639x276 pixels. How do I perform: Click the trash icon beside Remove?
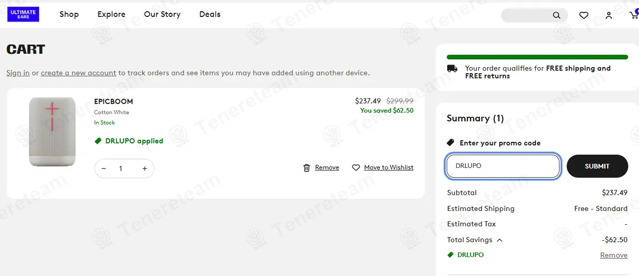tap(307, 167)
